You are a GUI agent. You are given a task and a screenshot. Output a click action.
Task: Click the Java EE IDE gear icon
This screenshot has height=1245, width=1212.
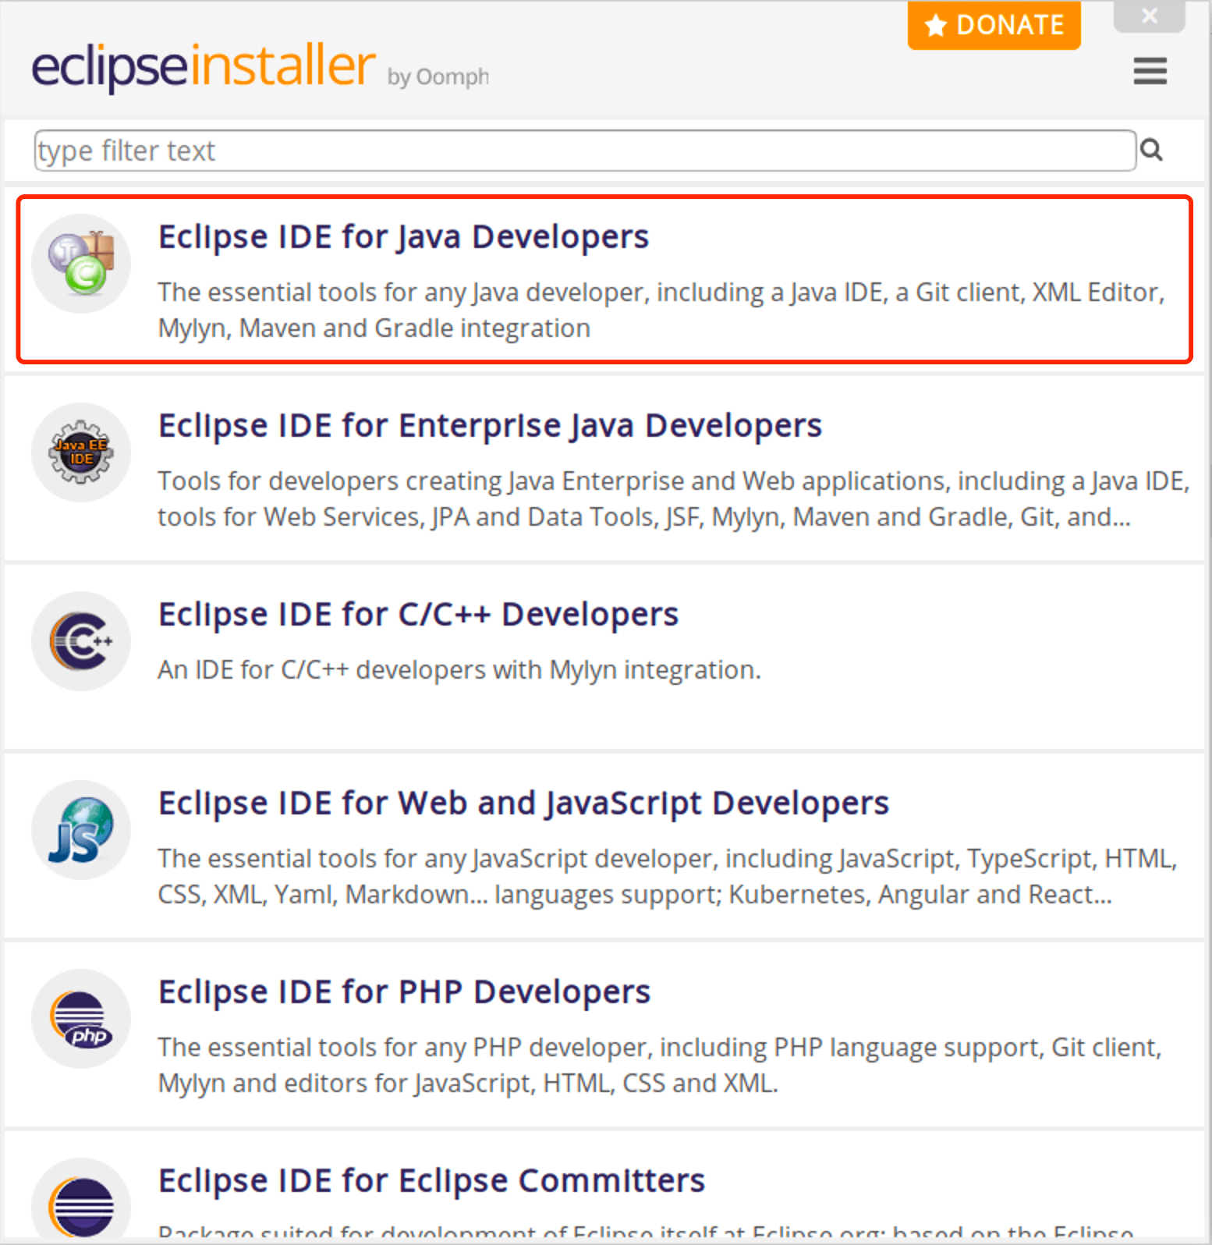click(x=81, y=452)
